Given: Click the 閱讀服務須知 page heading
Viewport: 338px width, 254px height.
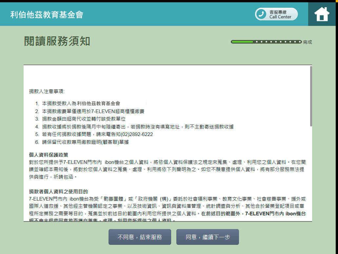Looking at the screenshot, I should click(x=57, y=42).
